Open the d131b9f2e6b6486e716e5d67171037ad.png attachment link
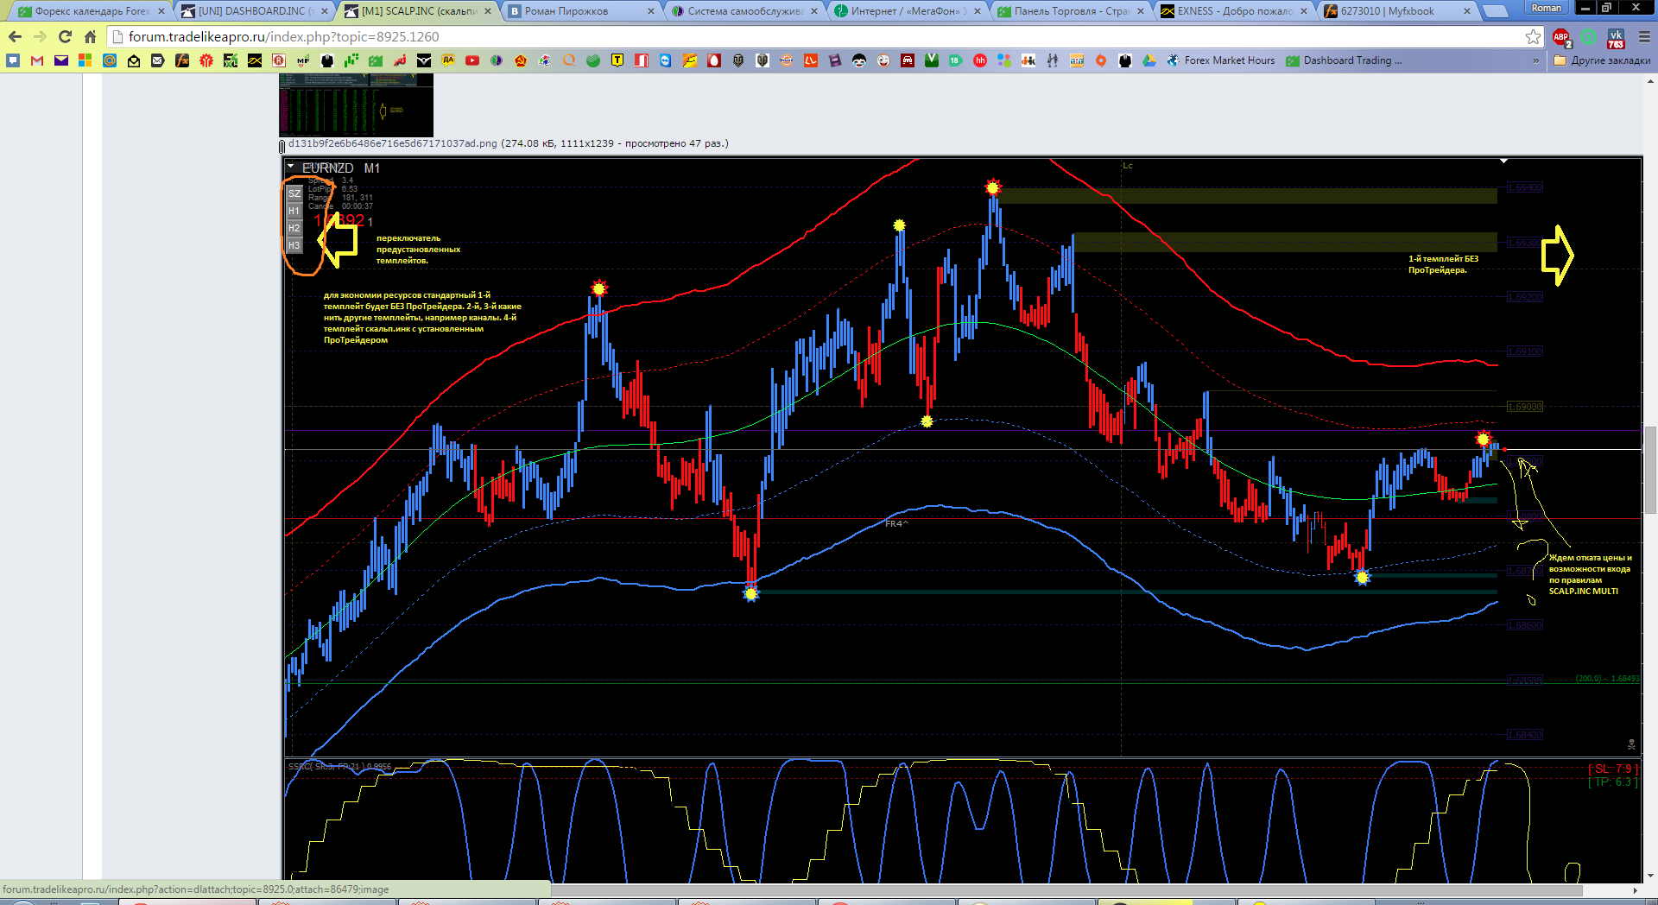This screenshot has width=1658, height=905. (392, 143)
